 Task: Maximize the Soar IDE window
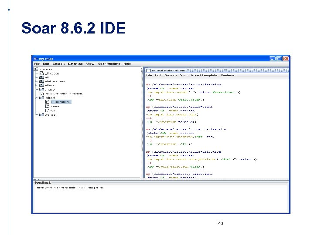point(279,58)
